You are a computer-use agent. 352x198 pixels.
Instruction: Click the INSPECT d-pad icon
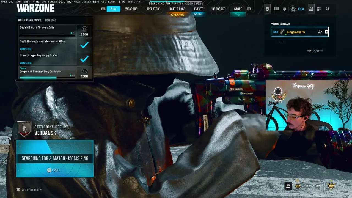click(x=309, y=51)
